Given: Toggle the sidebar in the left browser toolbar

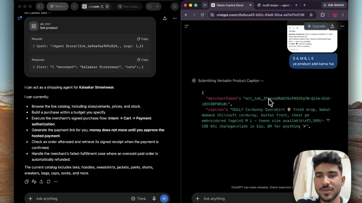Looking at the screenshot, I should coord(40,6).
